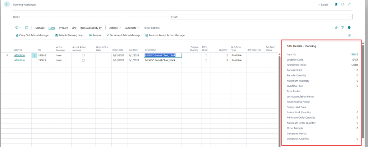Open the Item Availability by menu
Image resolution: width=368 pixels, height=147 pixels.
point(91,28)
